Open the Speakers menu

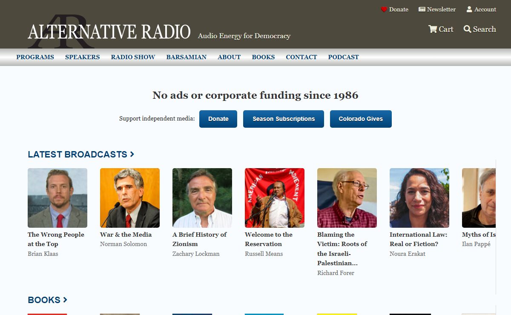click(83, 57)
